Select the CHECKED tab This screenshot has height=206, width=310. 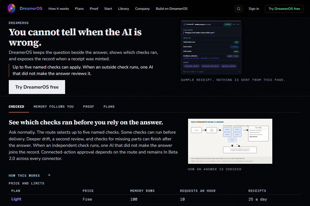[17, 107]
